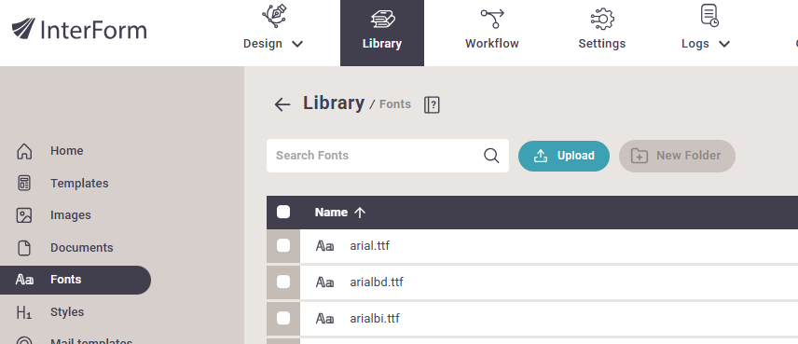This screenshot has width=798, height=344.
Task: Click the Library breadcrumb heading
Action: tap(334, 103)
